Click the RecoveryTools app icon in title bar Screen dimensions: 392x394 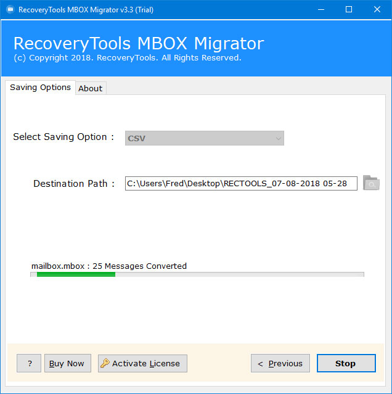(x=10, y=9)
